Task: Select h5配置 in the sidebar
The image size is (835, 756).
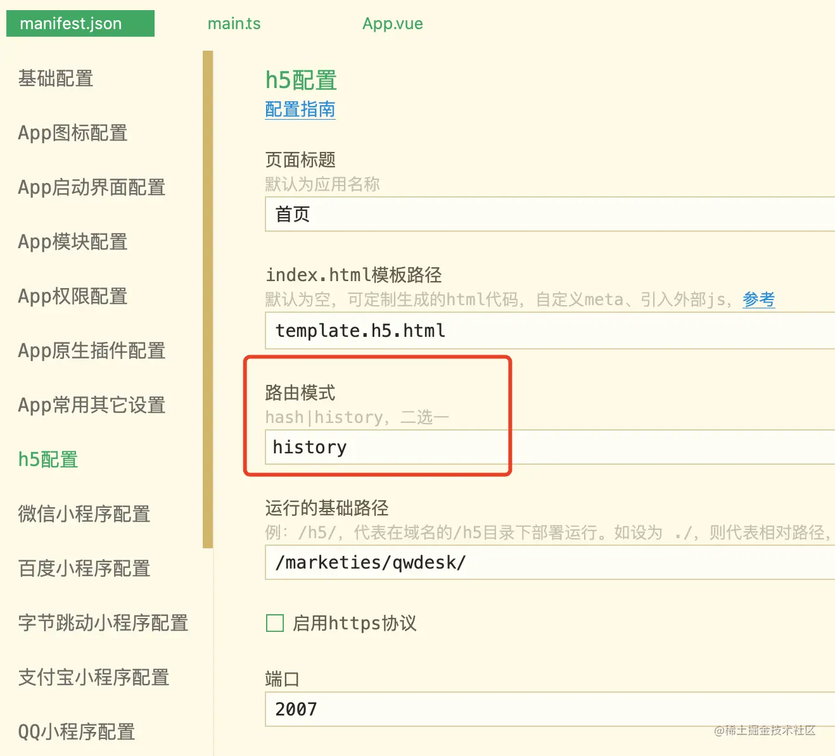Action: click(48, 460)
